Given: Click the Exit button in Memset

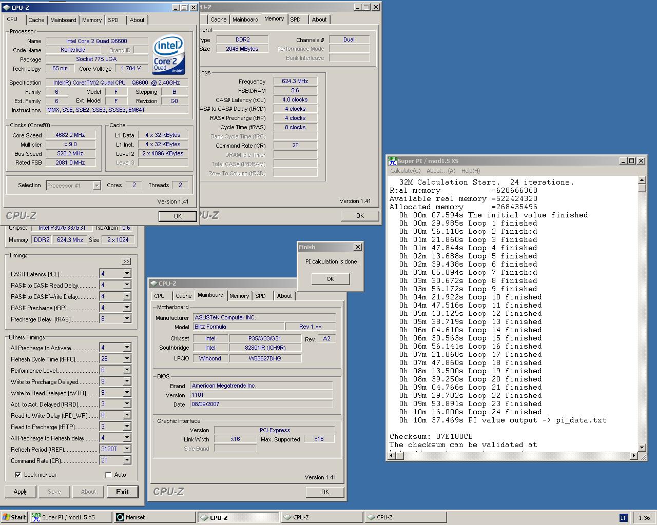Looking at the screenshot, I should (x=123, y=492).
